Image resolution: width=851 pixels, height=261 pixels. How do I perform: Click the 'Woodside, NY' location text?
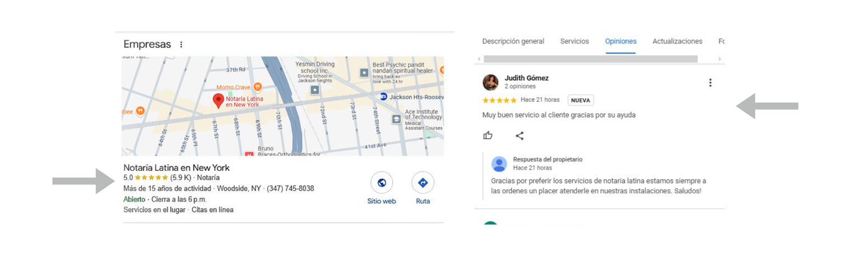point(239,188)
